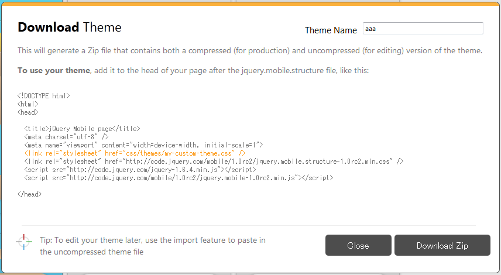Click the bold "To use your theme" text
This screenshot has width=501, height=275.
click(54, 70)
